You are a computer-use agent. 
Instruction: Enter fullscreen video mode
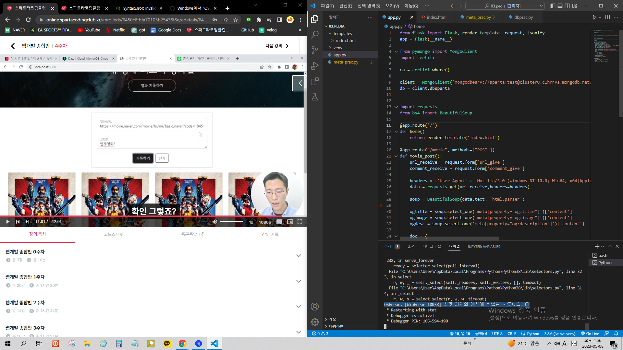300,222
